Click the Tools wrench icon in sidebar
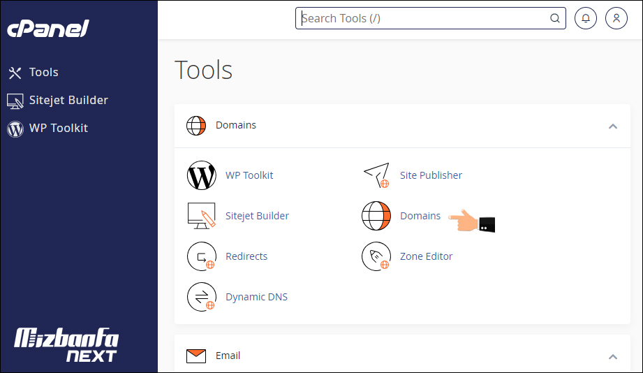Screen dimensions: 643x373 [x=15, y=73]
